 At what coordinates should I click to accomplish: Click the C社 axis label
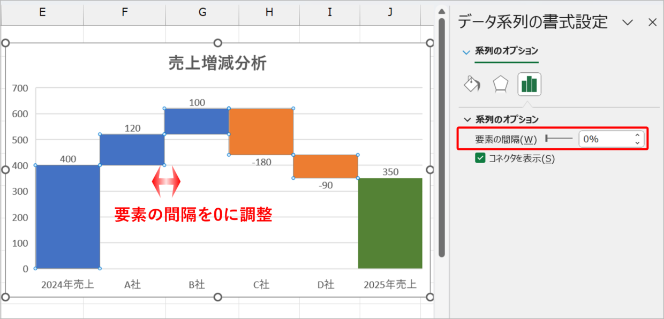(x=261, y=284)
